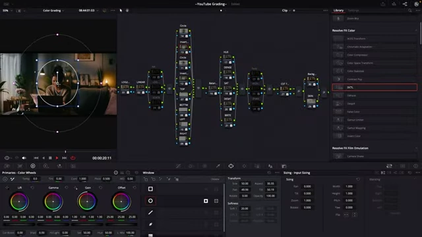Select the curve pen window tool
This screenshot has height=237, width=422.
[x=150, y=224]
